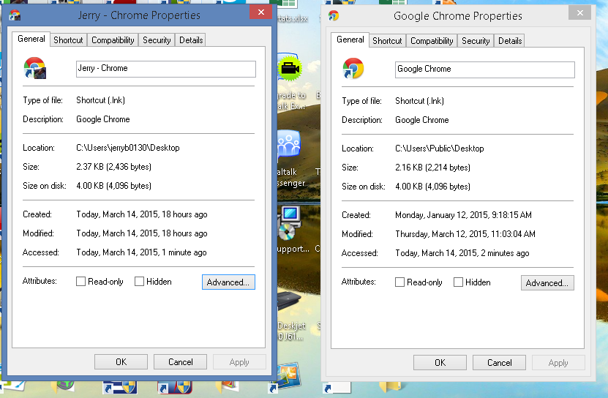Screen dimensions: 608x398
Task: Switch to Shortcut tab in Jerry - Chrome Properties
Action: coord(68,40)
